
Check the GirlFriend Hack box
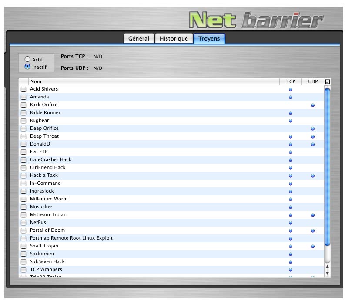[x=23, y=168]
